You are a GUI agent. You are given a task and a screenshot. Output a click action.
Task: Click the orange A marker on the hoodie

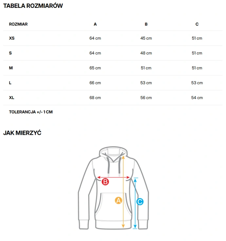point(118,200)
